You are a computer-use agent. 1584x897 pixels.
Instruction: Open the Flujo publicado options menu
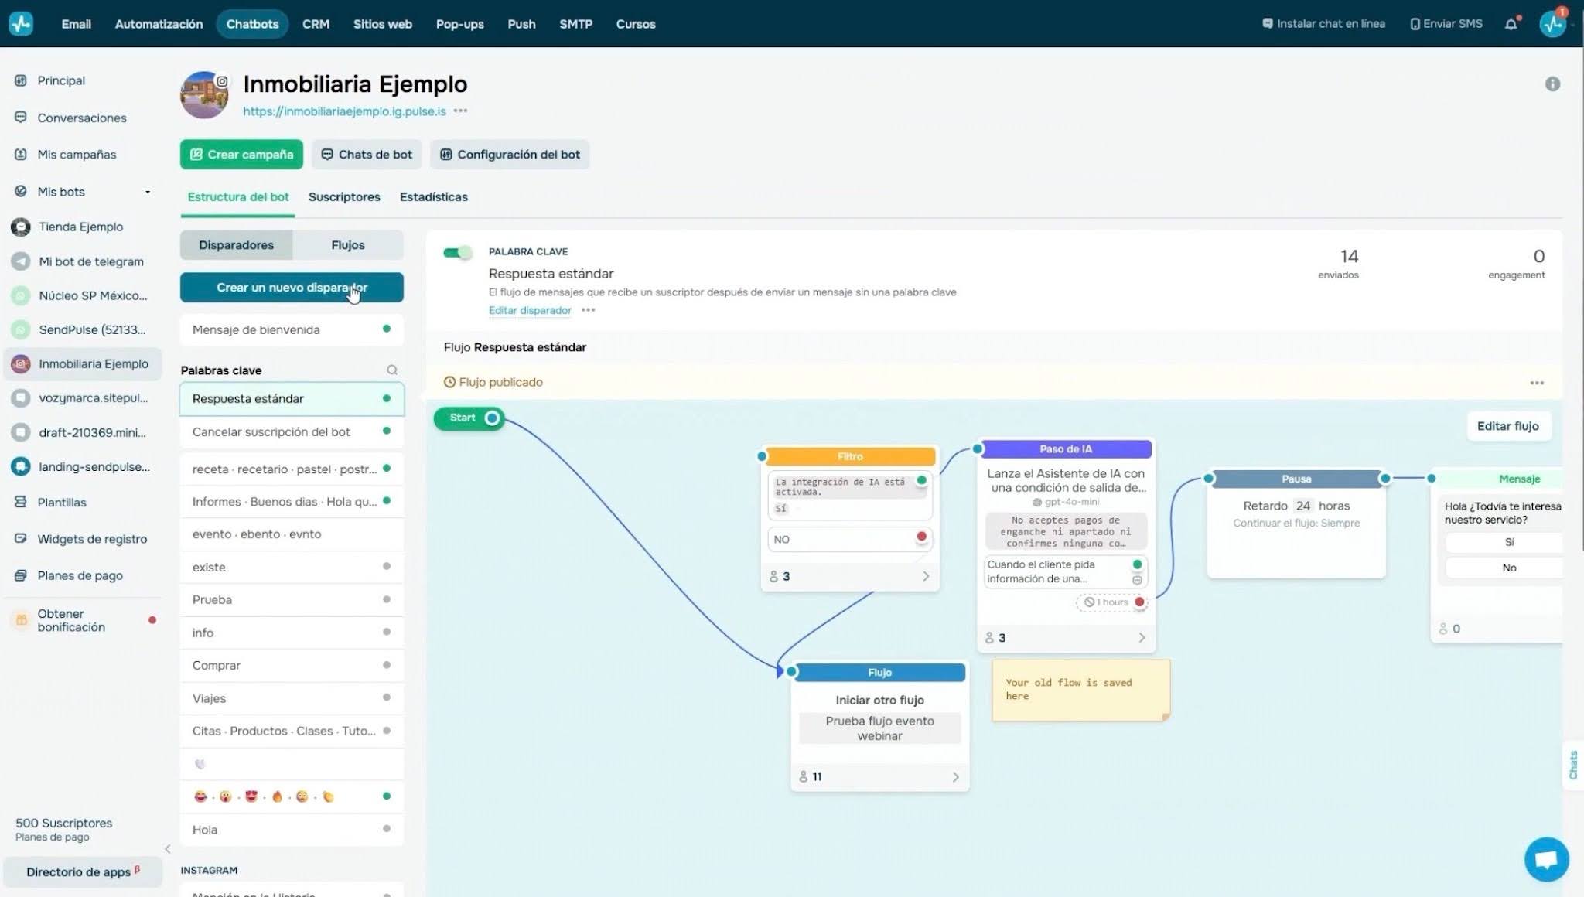tap(1537, 383)
